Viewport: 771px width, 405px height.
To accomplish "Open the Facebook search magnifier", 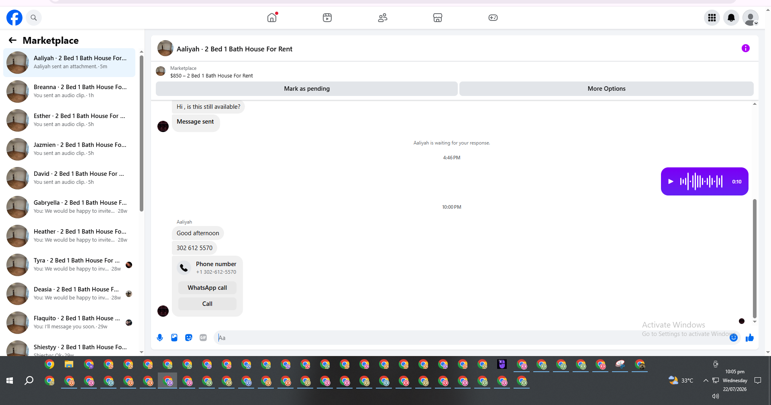I will [34, 18].
